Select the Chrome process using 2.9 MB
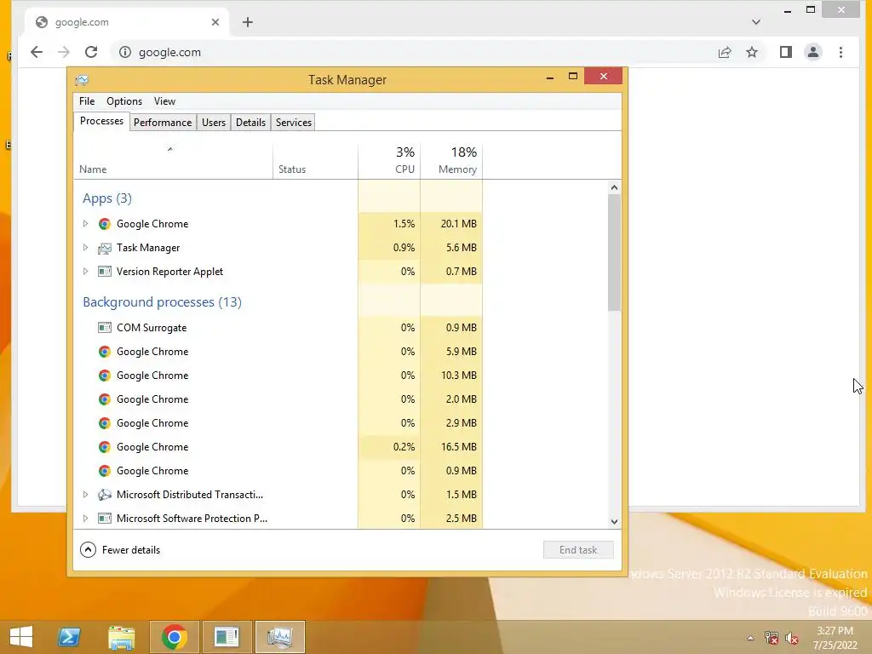Image resolution: width=872 pixels, height=654 pixels. (x=278, y=423)
